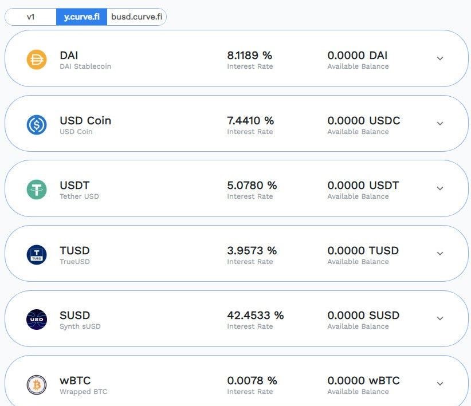Click the 0.0000 SUSD available balance
Image resolution: width=471 pixels, height=406 pixels.
pyautogui.click(x=363, y=316)
